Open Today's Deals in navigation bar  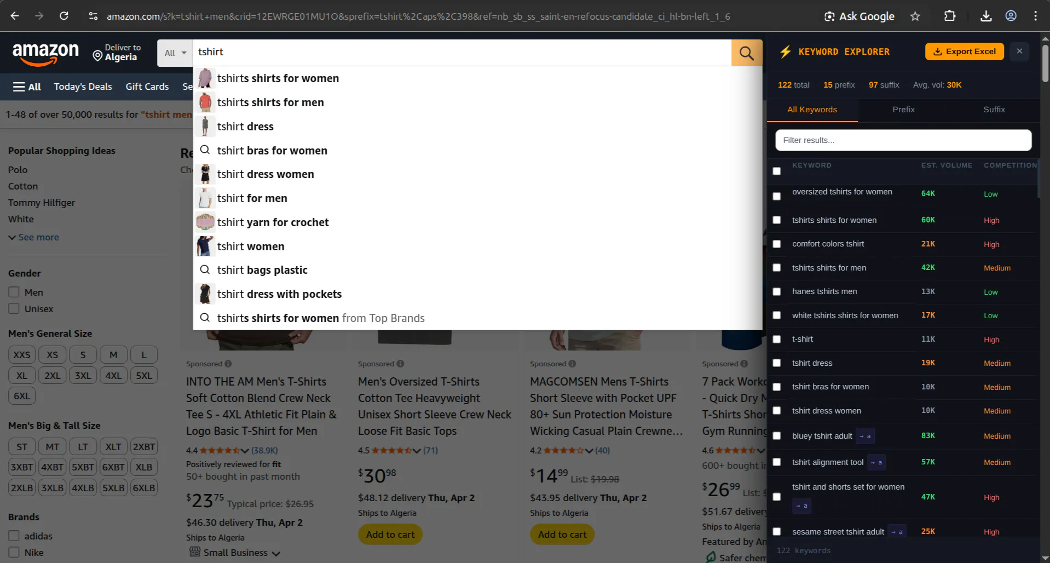pyautogui.click(x=83, y=87)
